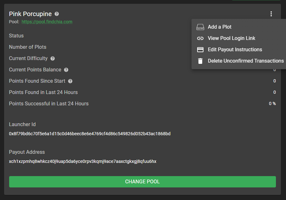The height and width of the screenshot is (200, 286).
Task: Click the payout card icon in menu
Action: (x=200, y=50)
